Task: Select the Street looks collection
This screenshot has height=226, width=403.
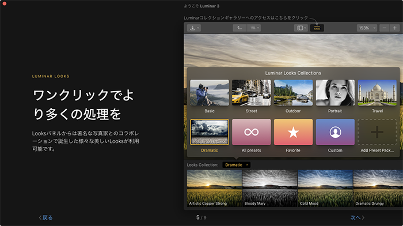Action: (x=252, y=93)
